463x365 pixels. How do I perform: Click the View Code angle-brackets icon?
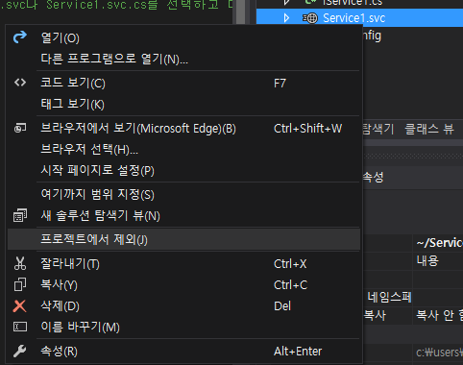20,83
